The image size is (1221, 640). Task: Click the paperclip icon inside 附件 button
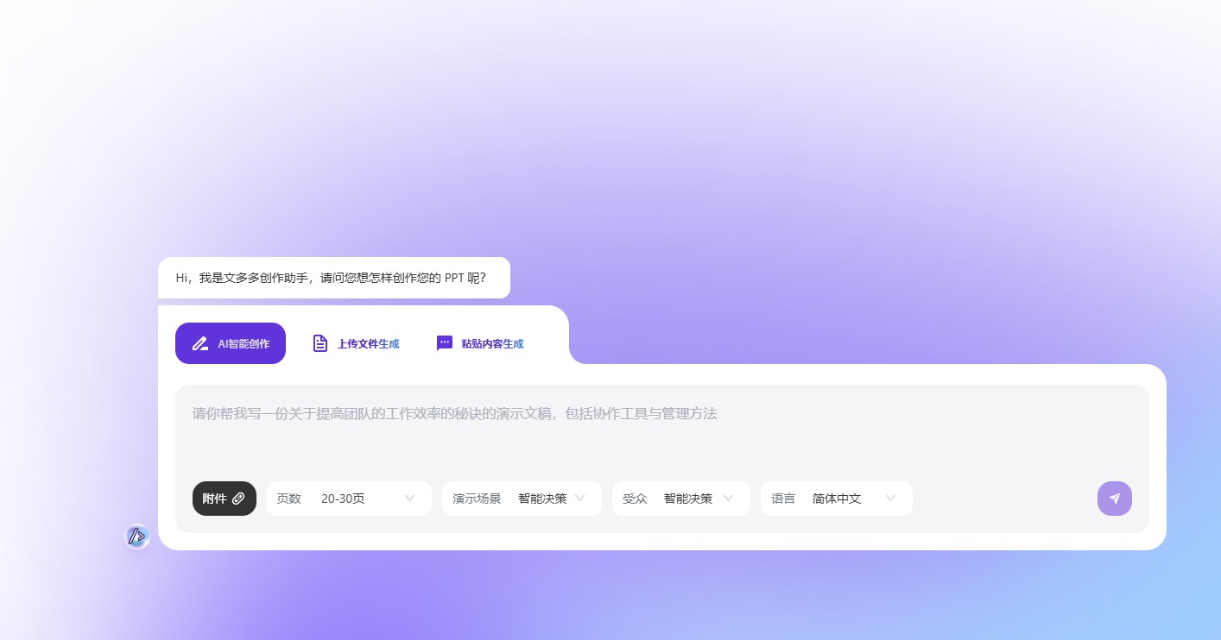pos(238,499)
